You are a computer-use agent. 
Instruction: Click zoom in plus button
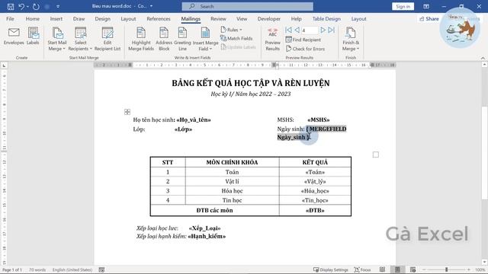tap(469, 269)
